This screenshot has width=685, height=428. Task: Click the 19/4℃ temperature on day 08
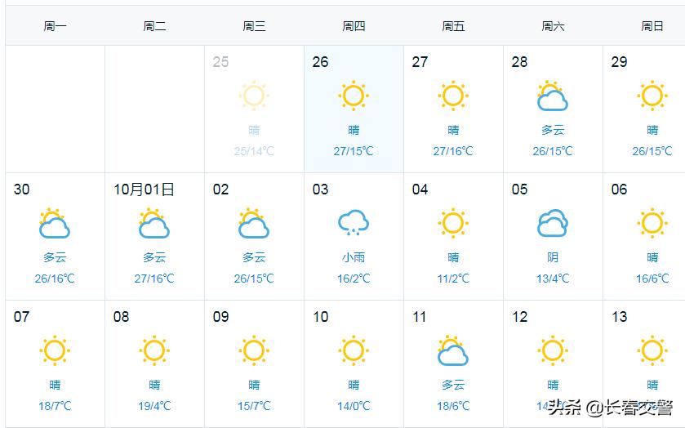click(154, 406)
